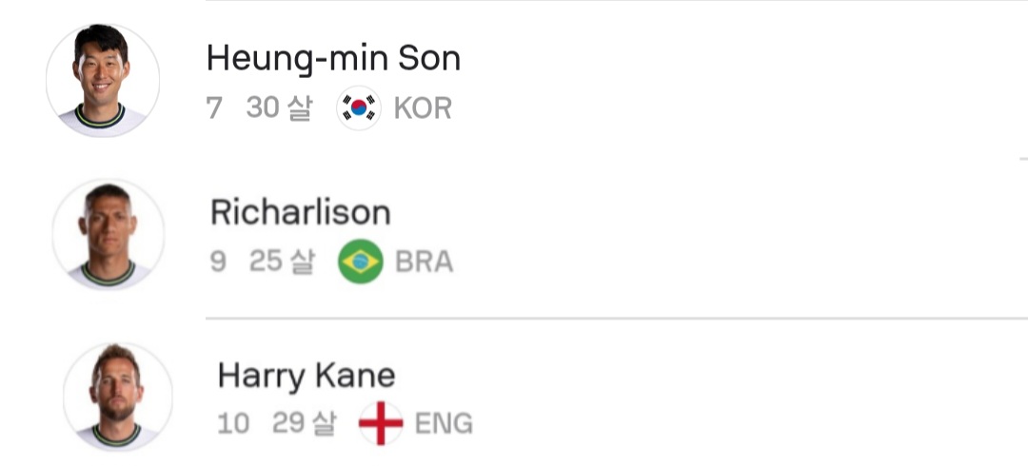Click the England flag icon
Screen dimensions: 1028x466
pos(381,423)
